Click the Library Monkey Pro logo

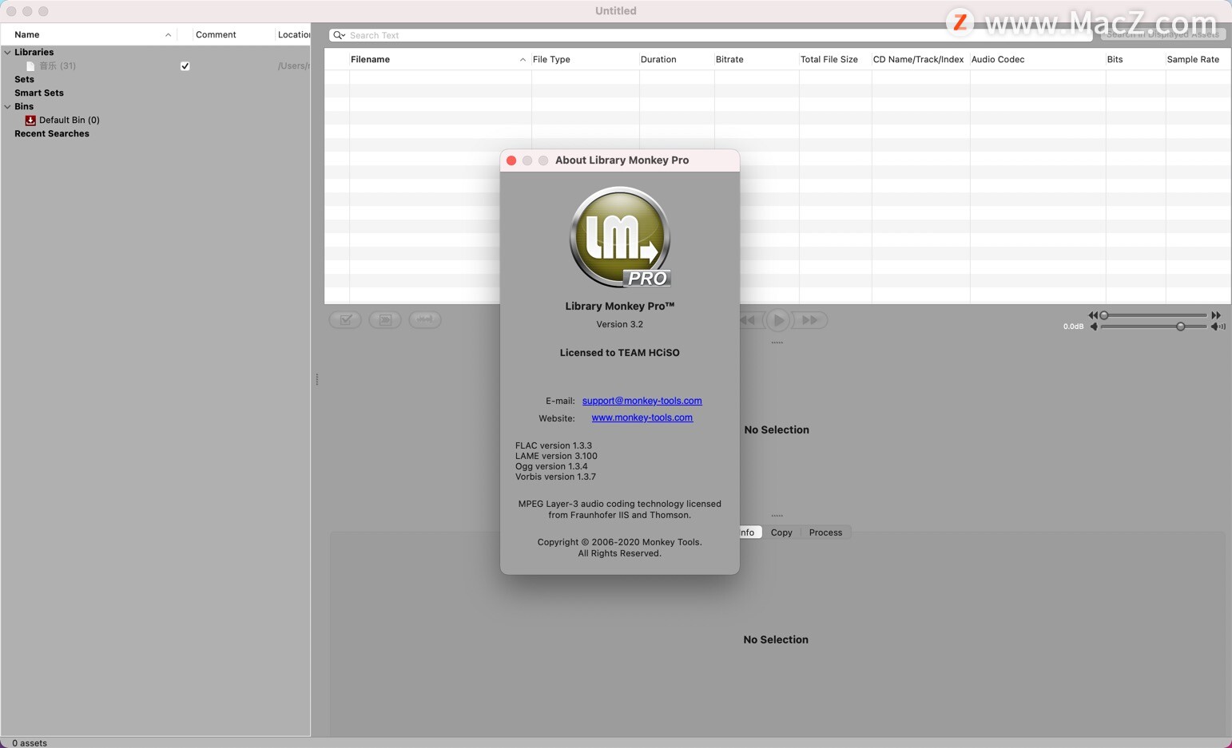[x=620, y=237]
